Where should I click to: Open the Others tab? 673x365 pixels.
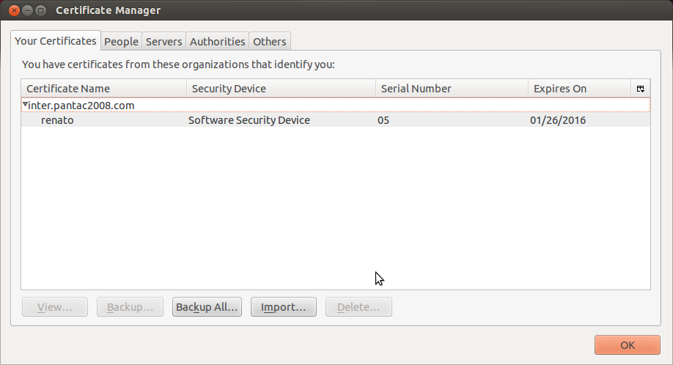[x=269, y=42]
